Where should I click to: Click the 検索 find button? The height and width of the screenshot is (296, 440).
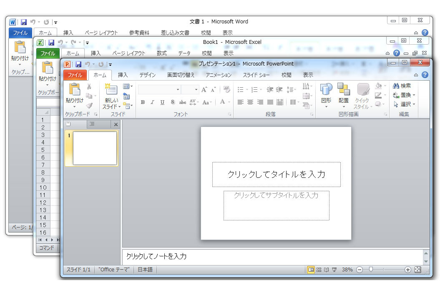402,86
